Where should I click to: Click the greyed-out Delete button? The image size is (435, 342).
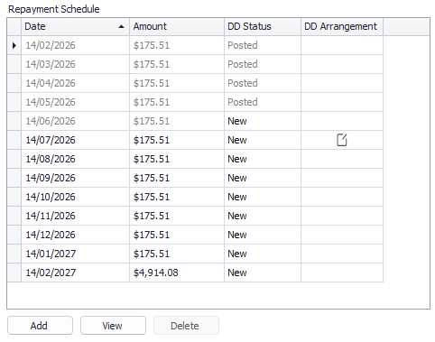coord(186,326)
